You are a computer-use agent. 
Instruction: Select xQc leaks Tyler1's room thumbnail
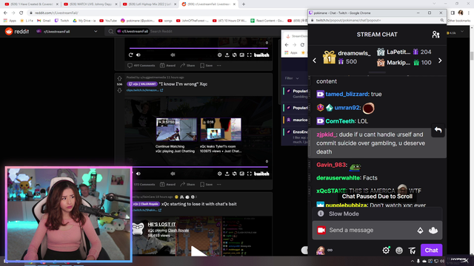221,130
